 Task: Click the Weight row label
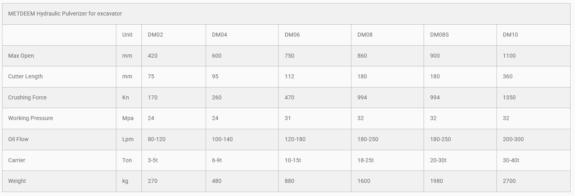pos(17,181)
